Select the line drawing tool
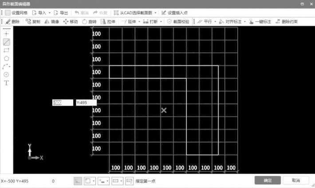The height and width of the screenshot is (188, 315). pos(6,42)
